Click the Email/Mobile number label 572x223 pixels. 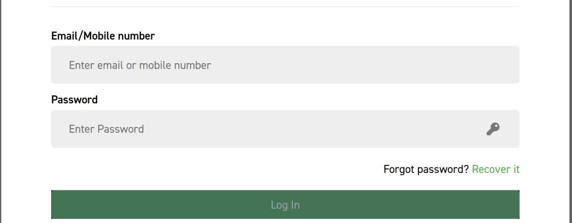click(x=103, y=36)
